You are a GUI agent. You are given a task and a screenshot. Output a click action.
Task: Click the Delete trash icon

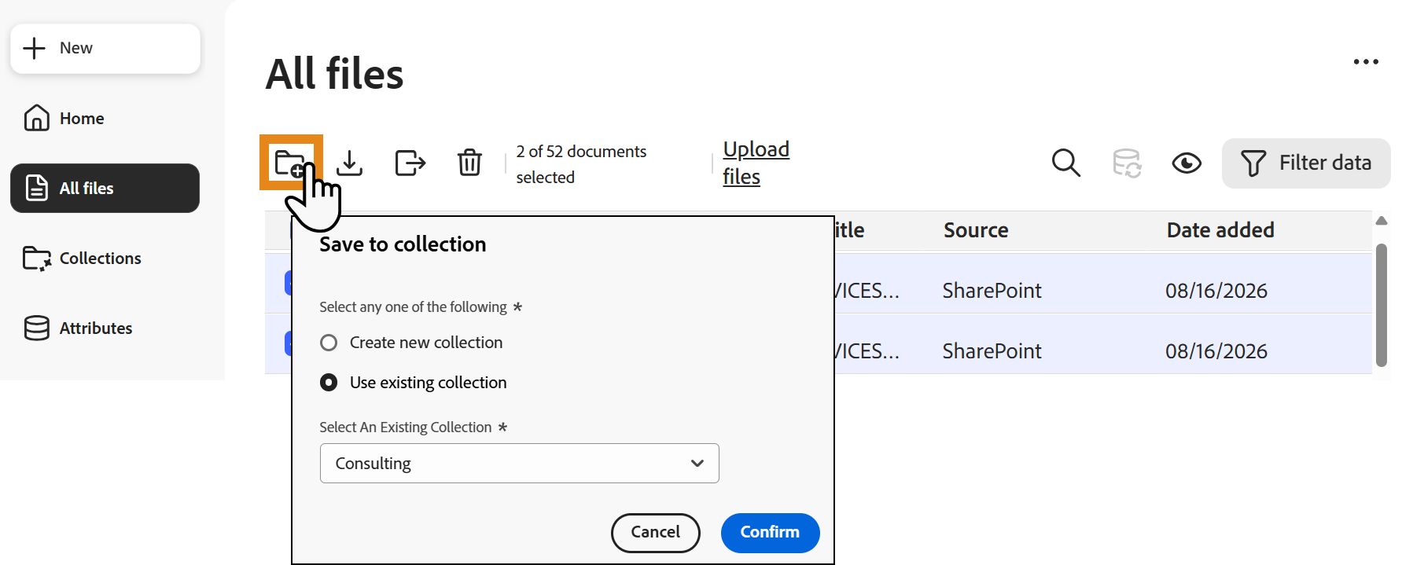point(469,163)
